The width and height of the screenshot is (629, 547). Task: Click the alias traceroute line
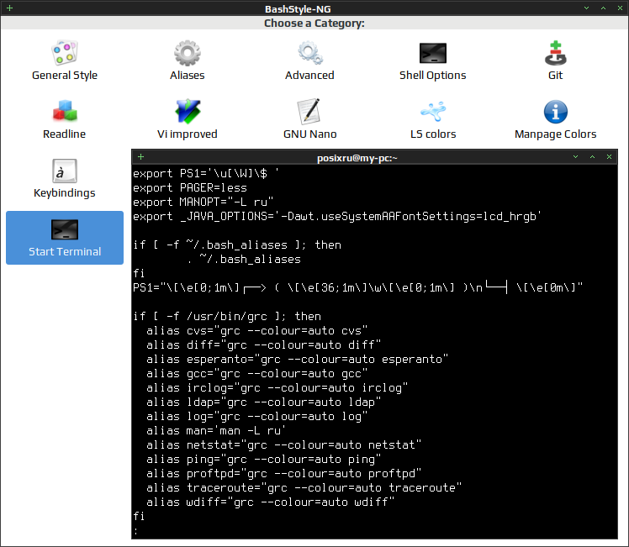[304, 488]
